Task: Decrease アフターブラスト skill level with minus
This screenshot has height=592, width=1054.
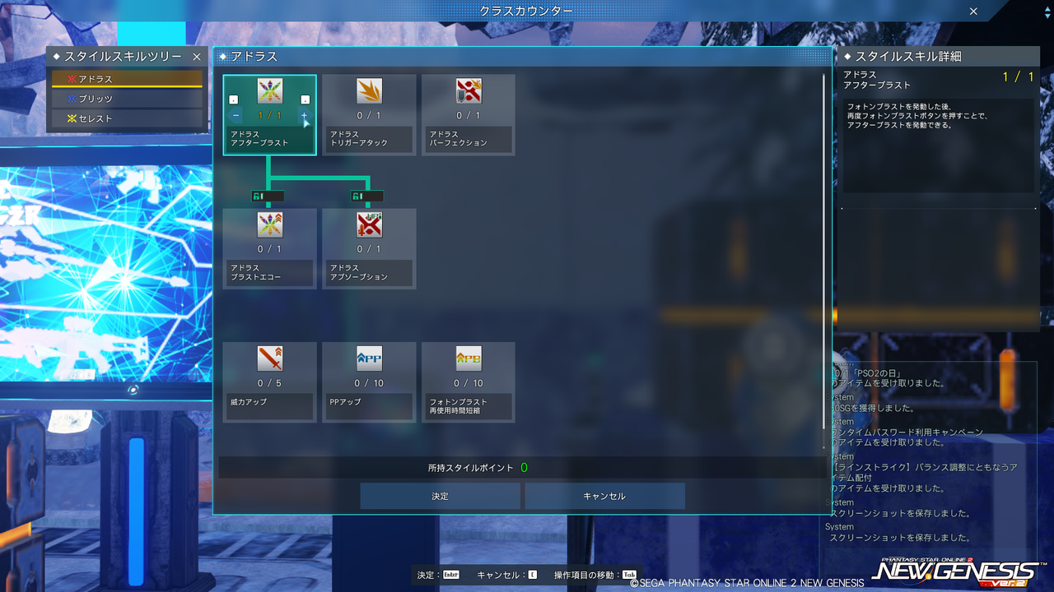Action: 236,116
